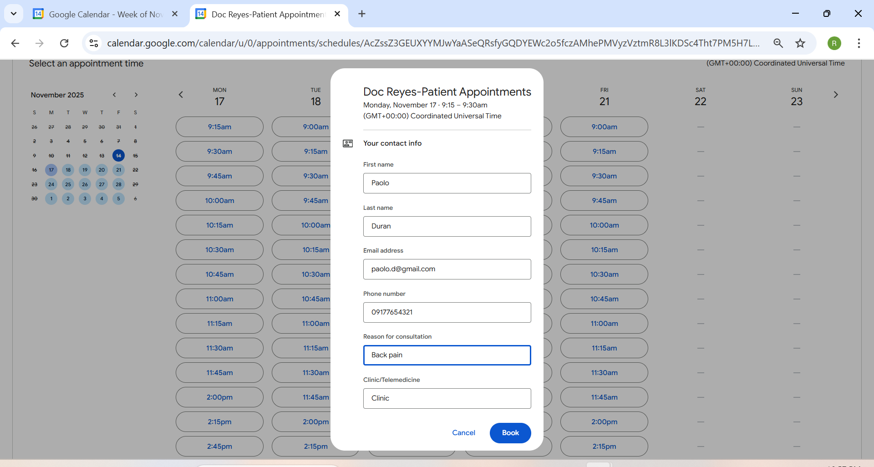Open a new browser tab
Screen dimensions: 874x467
362,14
